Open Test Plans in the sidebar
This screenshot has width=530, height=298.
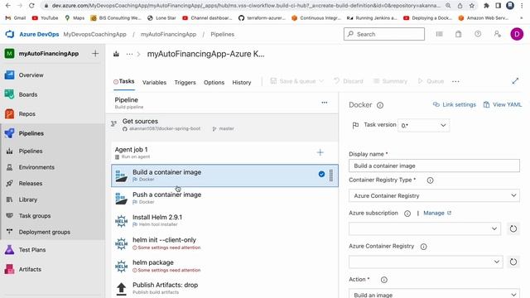[32, 250]
